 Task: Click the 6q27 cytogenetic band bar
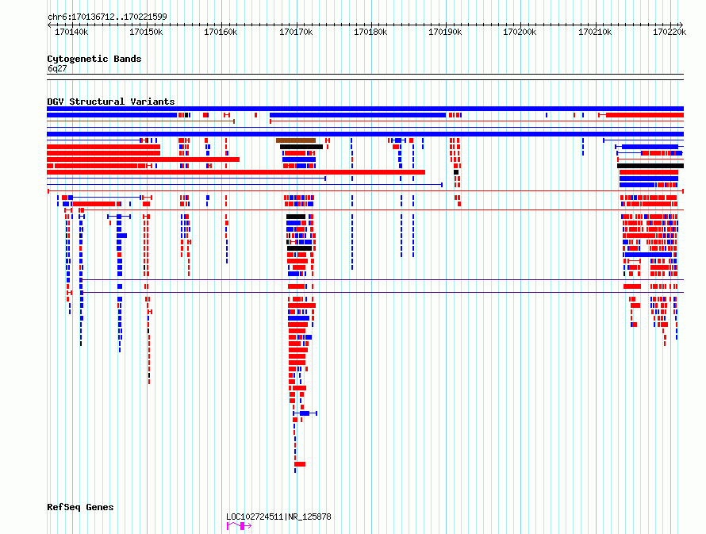(x=365, y=77)
